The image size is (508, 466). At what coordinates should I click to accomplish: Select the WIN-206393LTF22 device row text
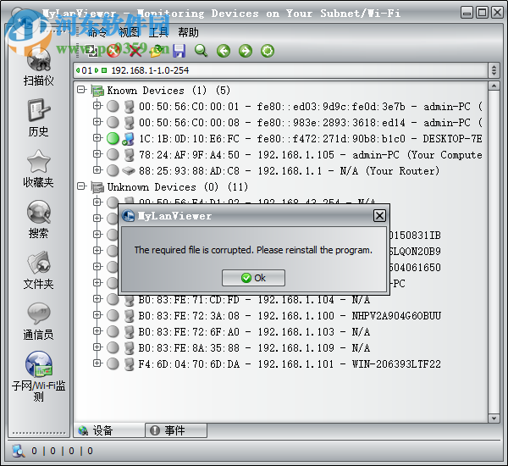pyautogui.click(x=290, y=363)
